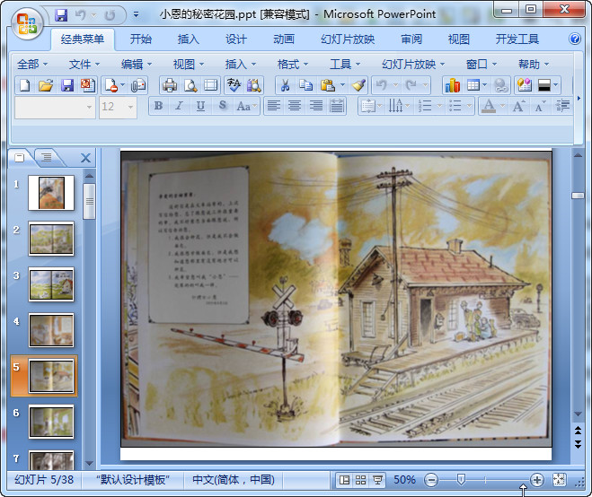Click the Office button logo
The image size is (592, 497).
click(x=26, y=23)
